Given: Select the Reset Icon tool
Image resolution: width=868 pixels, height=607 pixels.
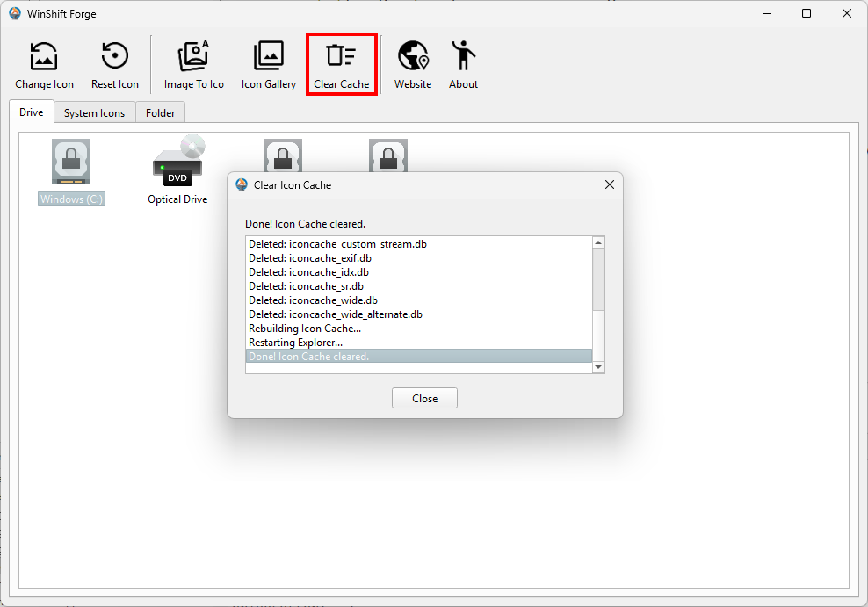Looking at the screenshot, I should (x=114, y=65).
